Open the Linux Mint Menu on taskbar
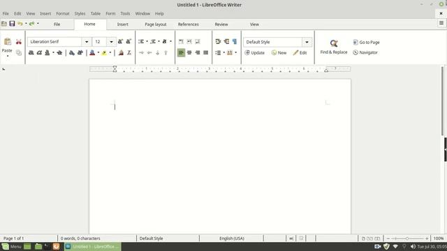The image size is (447, 251). click(x=11, y=246)
